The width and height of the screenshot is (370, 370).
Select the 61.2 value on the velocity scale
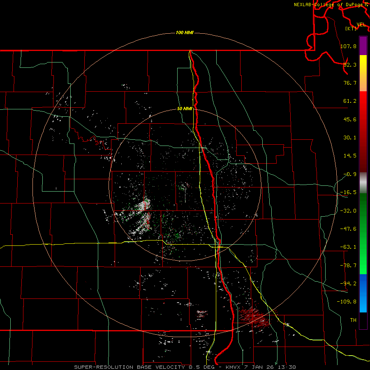pos(350,101)
